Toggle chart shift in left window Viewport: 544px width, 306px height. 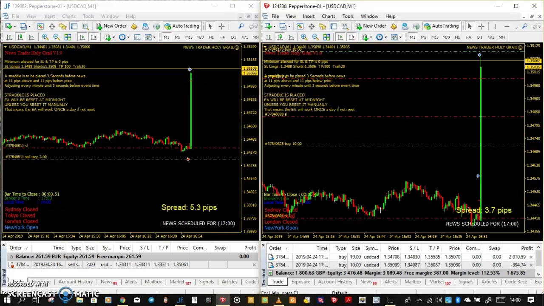click(93, 37)
